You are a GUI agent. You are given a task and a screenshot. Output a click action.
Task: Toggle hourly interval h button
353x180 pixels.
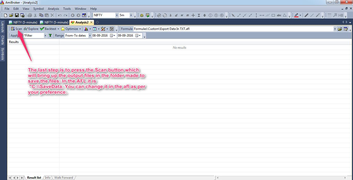[x=171, y=15]
